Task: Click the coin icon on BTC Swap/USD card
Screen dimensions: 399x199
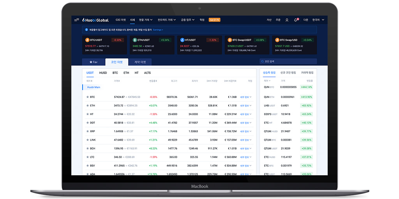Action: click(277, 40)
